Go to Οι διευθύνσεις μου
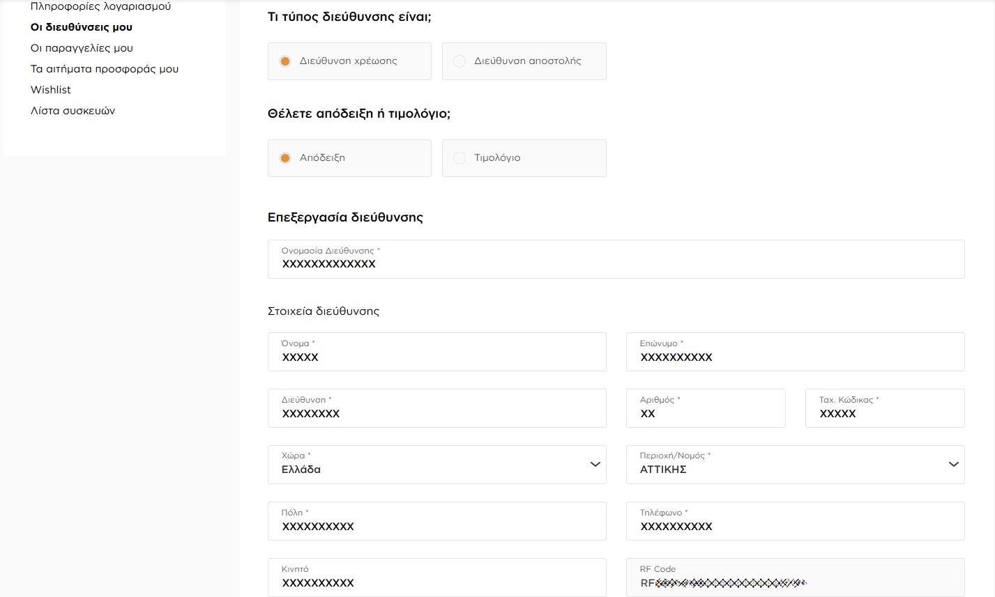This screenshot has width=995, height=597. pos(82,27)
